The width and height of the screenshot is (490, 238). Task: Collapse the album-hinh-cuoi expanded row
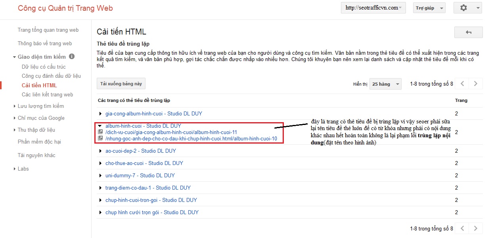(100, 126)
